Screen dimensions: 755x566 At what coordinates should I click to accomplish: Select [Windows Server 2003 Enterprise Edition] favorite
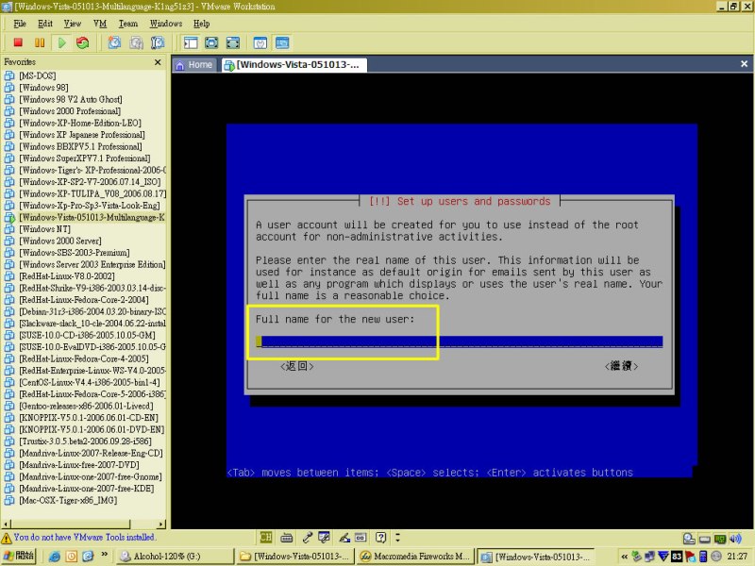point(92,265)
